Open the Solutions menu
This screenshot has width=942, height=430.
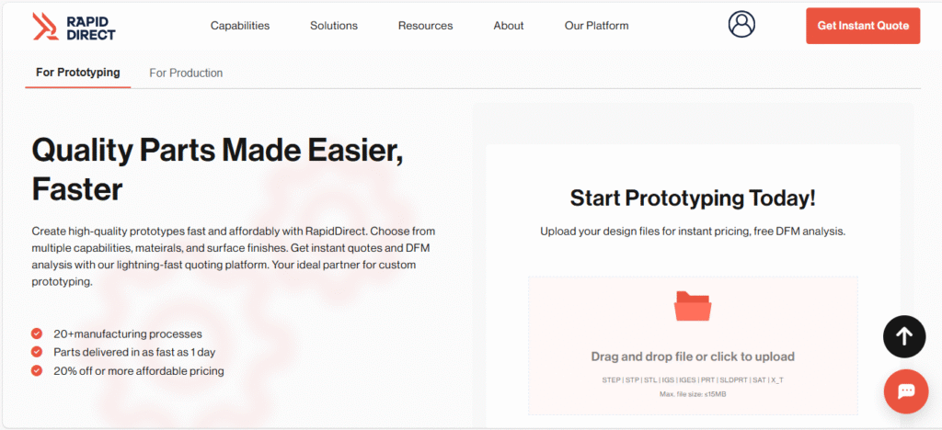click(333, 26)
